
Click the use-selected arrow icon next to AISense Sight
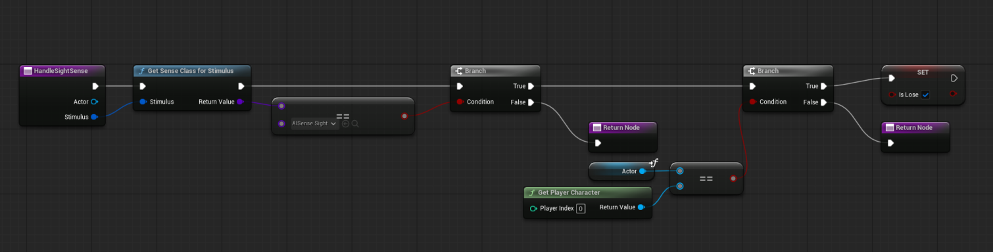tap(345, 123)
